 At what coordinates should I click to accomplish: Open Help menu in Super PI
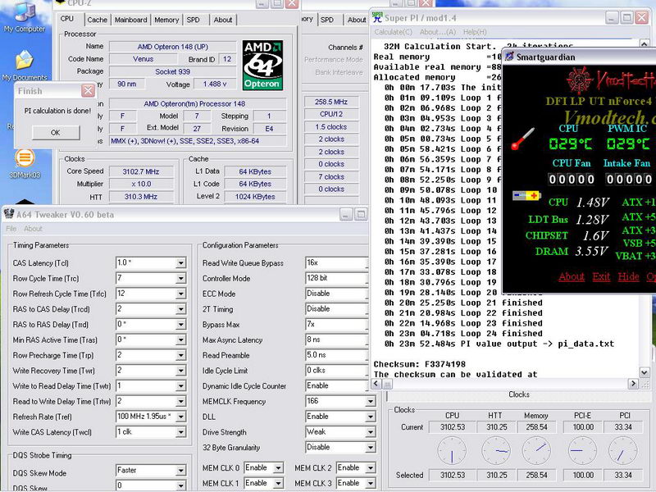(x=475, y=32)
